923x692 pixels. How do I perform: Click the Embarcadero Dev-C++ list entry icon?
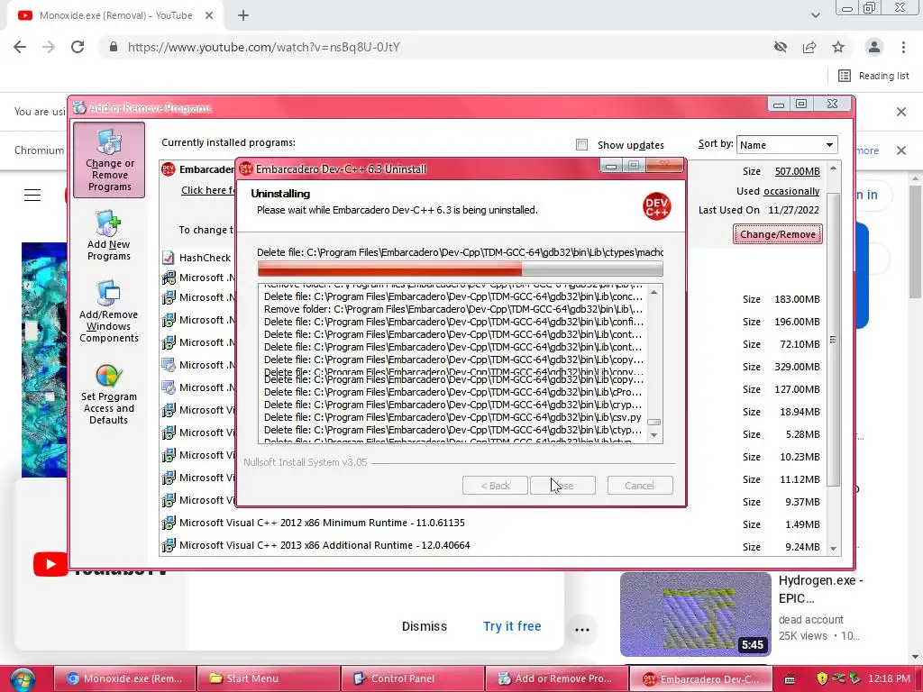[169, 169]
